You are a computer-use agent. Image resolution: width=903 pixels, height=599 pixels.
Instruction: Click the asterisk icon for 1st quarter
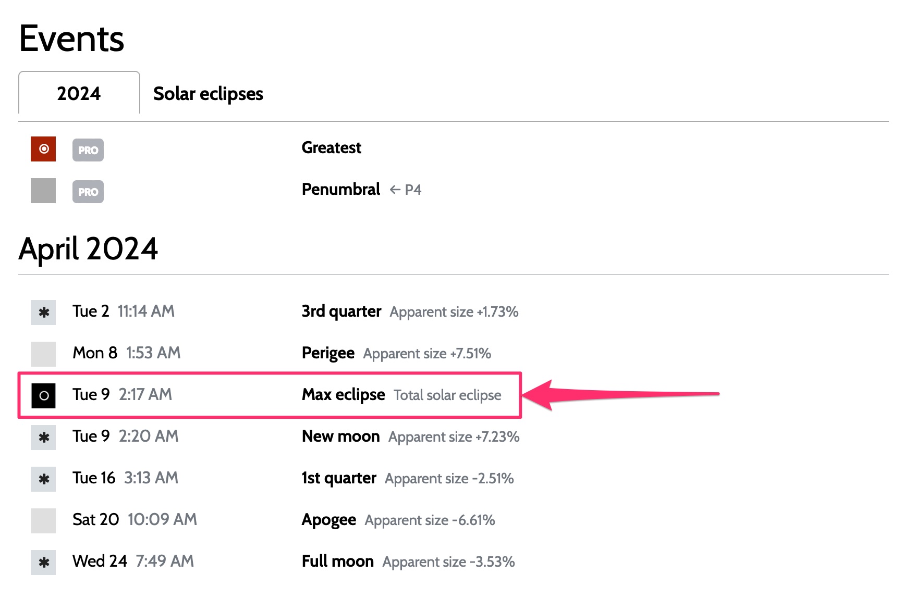pos(43,479)
